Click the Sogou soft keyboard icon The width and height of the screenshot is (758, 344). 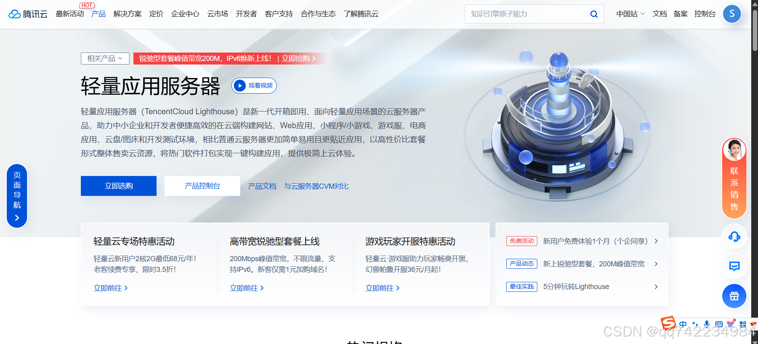[x=719, y=324]
